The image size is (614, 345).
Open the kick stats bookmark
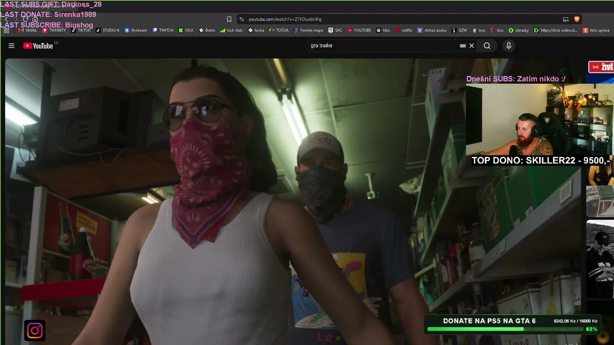tap(232, 30)
